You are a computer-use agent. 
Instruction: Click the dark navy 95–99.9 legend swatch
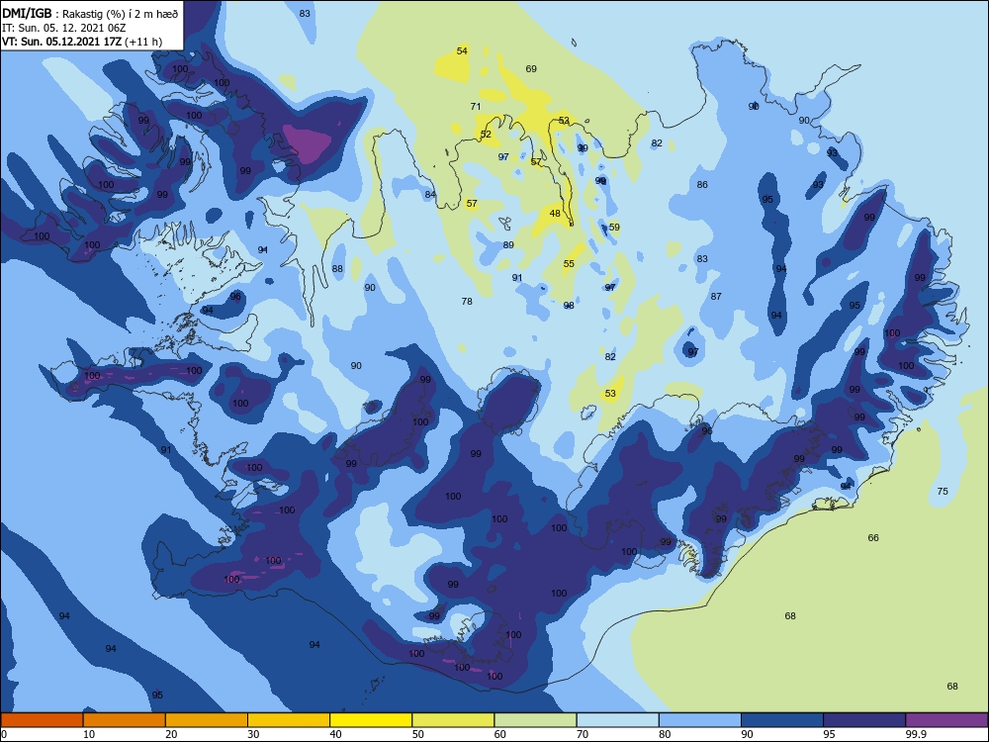click(864, 720)
